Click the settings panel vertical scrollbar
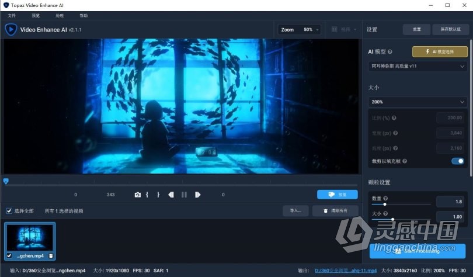The width and height of the screenshot is (473, 277). [471, 108]
